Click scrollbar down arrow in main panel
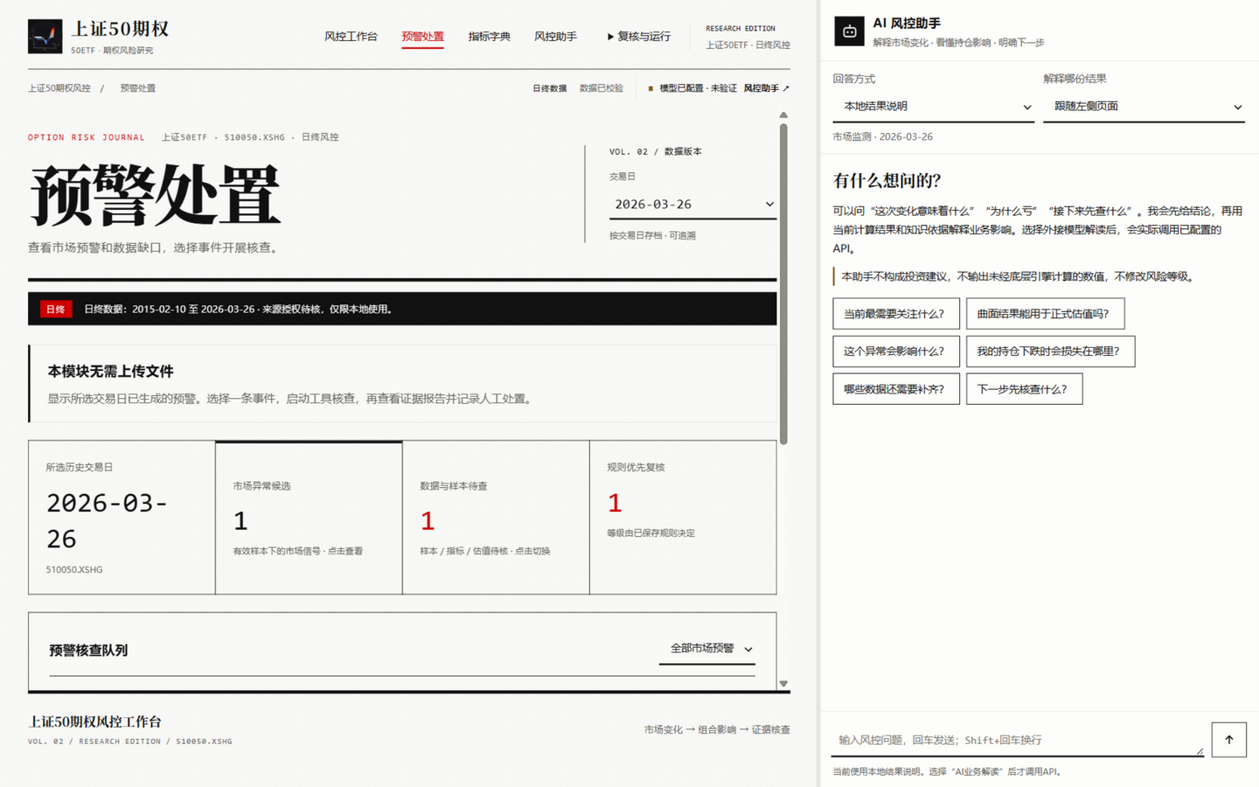This screenshot has width=1259, height=787. pos(783,684)
